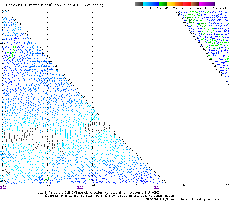Click the gray 0-5 knots legend swatch
Screen dimensions: 229x201
(139, 4)
